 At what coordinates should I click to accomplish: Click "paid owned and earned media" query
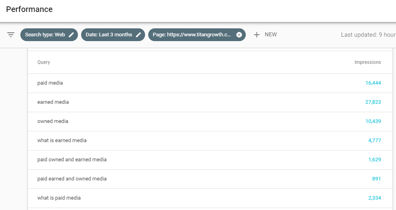[x=72, y=160]
